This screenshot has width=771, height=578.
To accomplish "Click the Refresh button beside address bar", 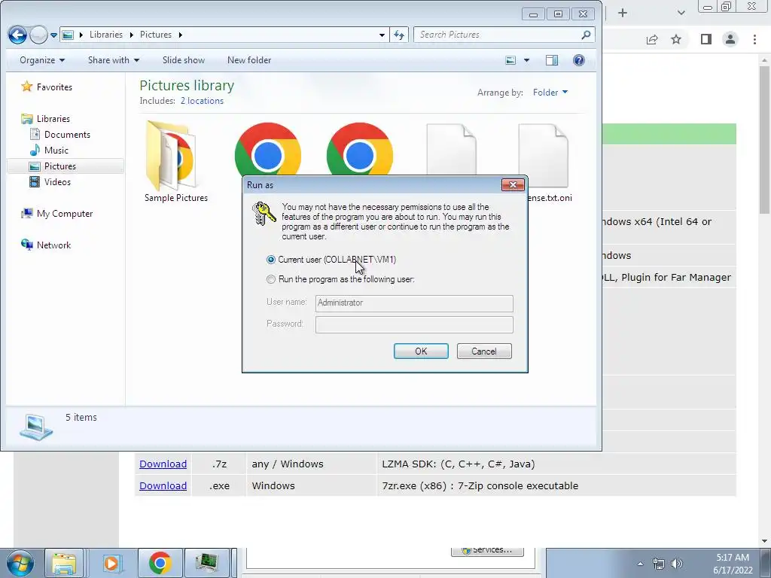I will 399,35.
